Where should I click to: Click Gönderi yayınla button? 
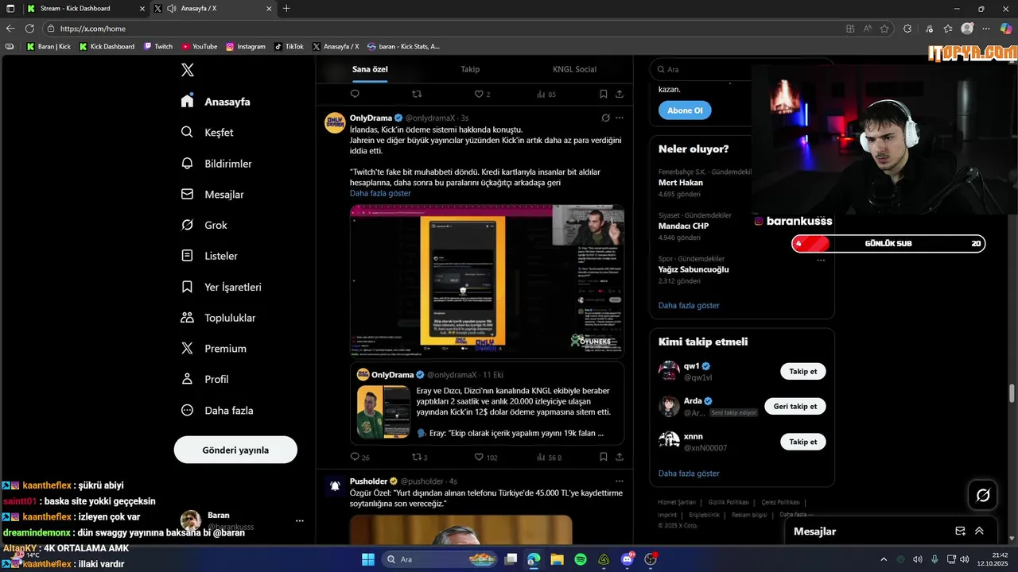[x=235, y=450]
